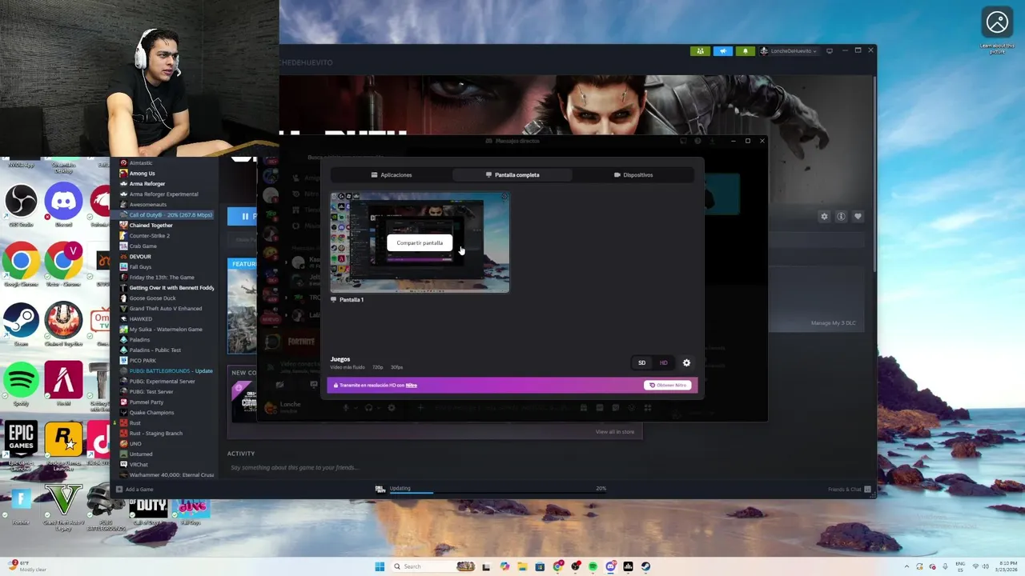Open Discord desktop shortcut icon
This screenshot has width=1025, height=576.
63,206
